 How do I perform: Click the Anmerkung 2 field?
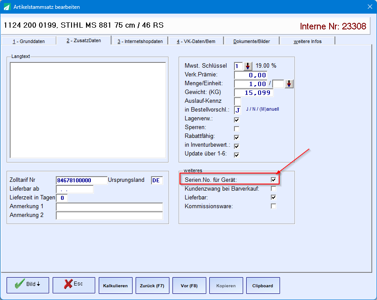pyautogui.click(x=109, y=215)
